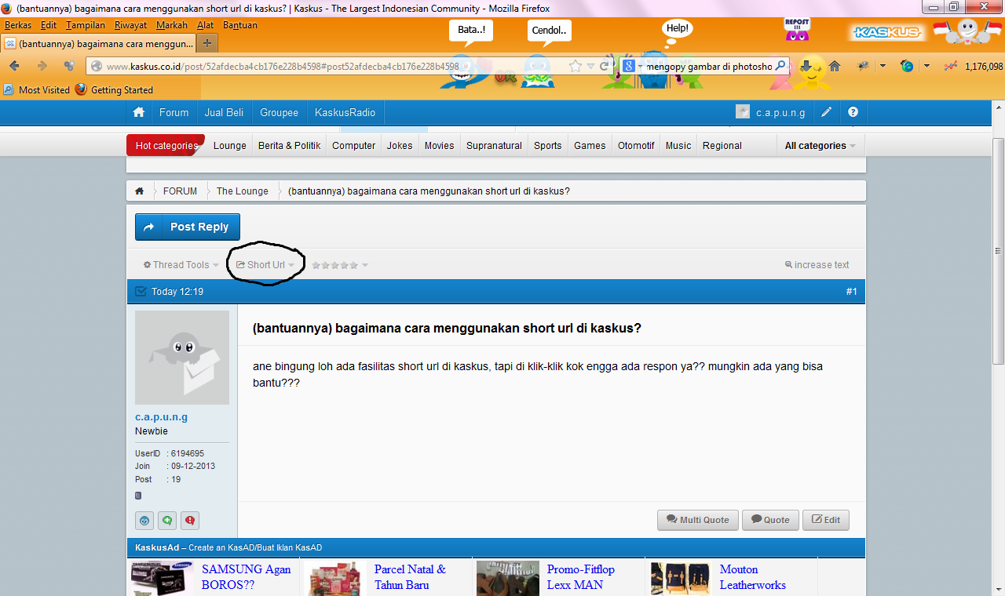Click the blue smiley profile icon under user info
Viewport: 1005px width, 596px height.
coord(144,519)
